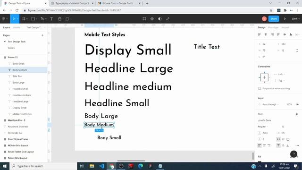302x170 pixels.
Task: Open the help question mark button
Action: tap(294, 154)
